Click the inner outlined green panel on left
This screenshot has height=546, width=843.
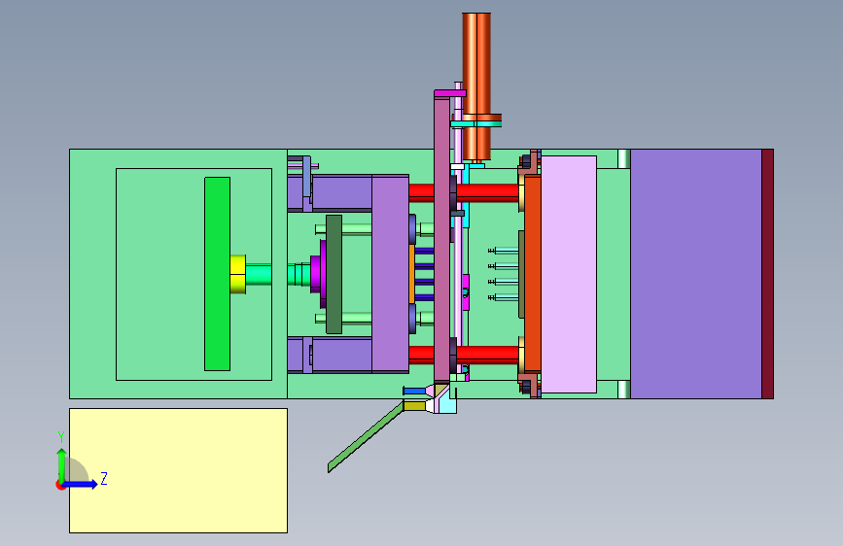(x=193, y=274)
